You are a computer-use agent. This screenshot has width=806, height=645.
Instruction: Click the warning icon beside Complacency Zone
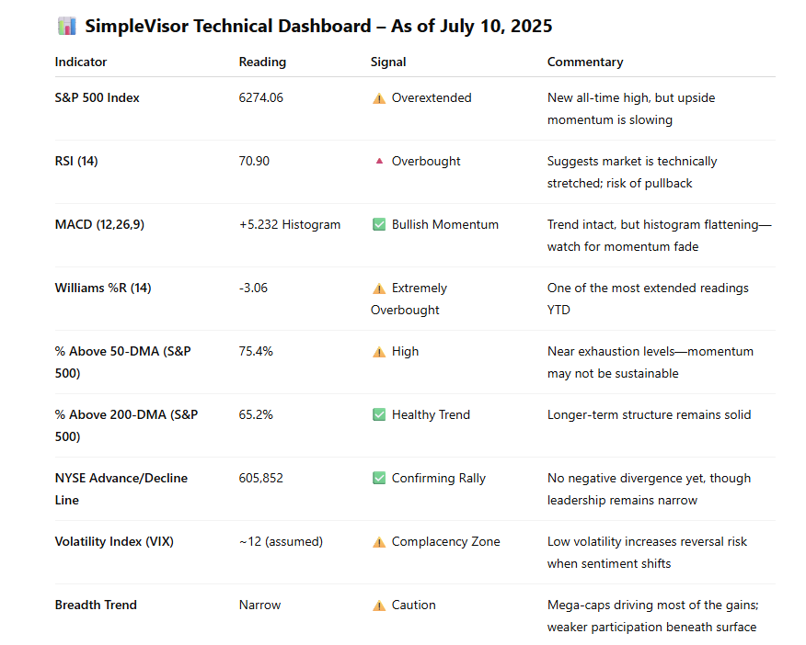[379, 542]
